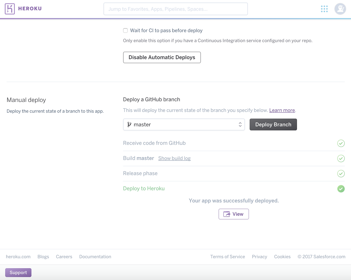Click 'Your app was successfully deployed' message
Screen dimensions: 351x280
234,201
